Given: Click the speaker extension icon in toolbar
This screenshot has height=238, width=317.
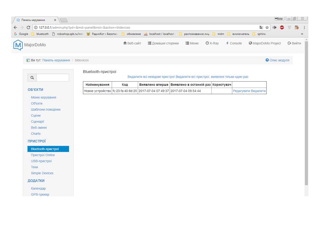Looking at the screenshot, I should pyautogui.click(x=274, y=27).
